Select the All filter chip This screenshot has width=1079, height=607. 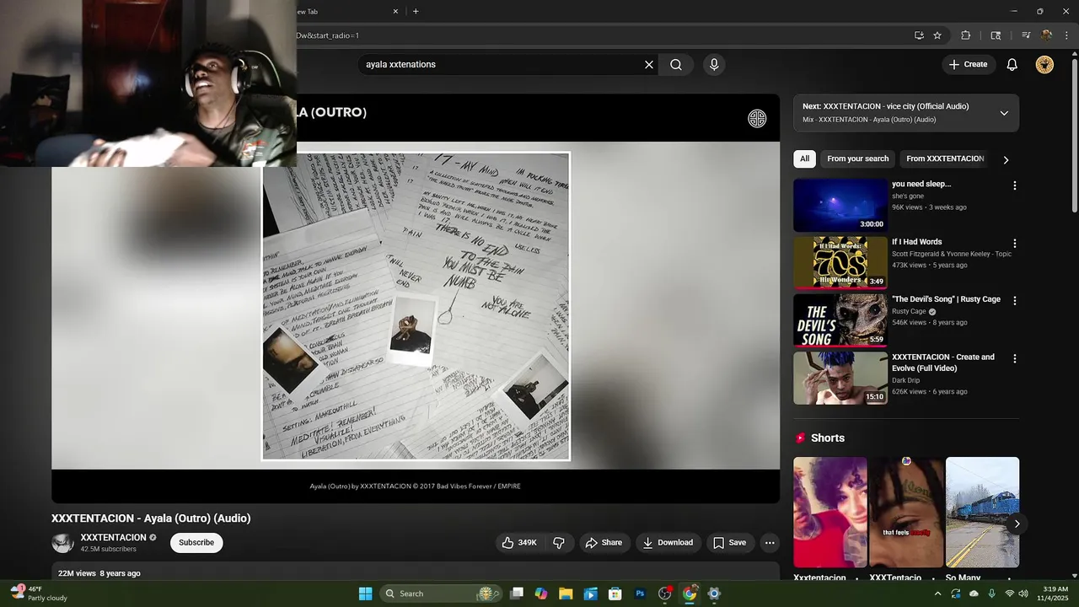pos(805,158)
